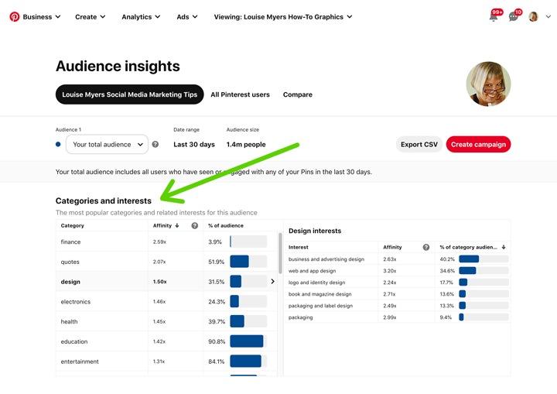Image resolution: width=557 pixels, height=394 pixels.
Task: Click the blue Audience 1 dot indicator
Action: (x=58, y=145)
